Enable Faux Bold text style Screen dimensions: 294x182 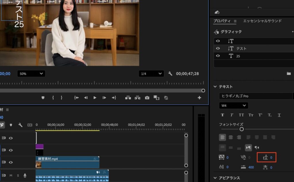(x=222, y=115)
